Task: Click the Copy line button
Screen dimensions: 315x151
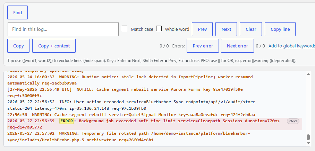Action: (x=280, y=29)
